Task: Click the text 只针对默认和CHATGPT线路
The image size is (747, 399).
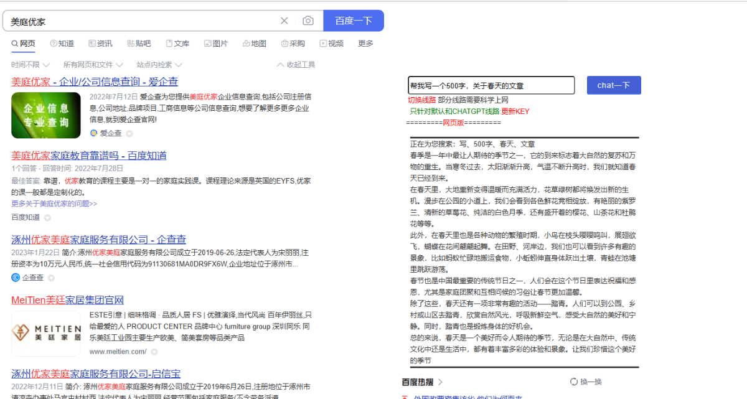Action: click(455, 111)
